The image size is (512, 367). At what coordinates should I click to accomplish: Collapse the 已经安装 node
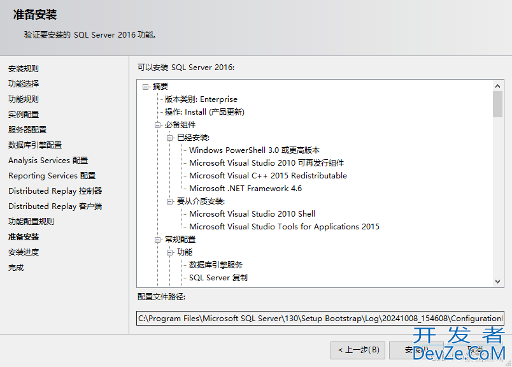[170, 138]
